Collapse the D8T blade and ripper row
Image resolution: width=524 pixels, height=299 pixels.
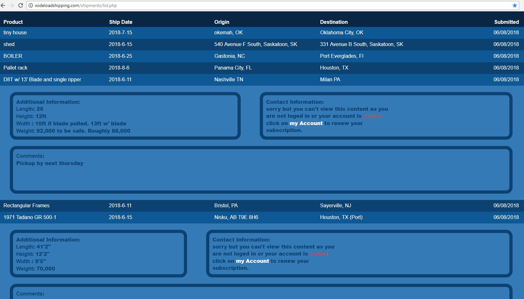(262, 80)
